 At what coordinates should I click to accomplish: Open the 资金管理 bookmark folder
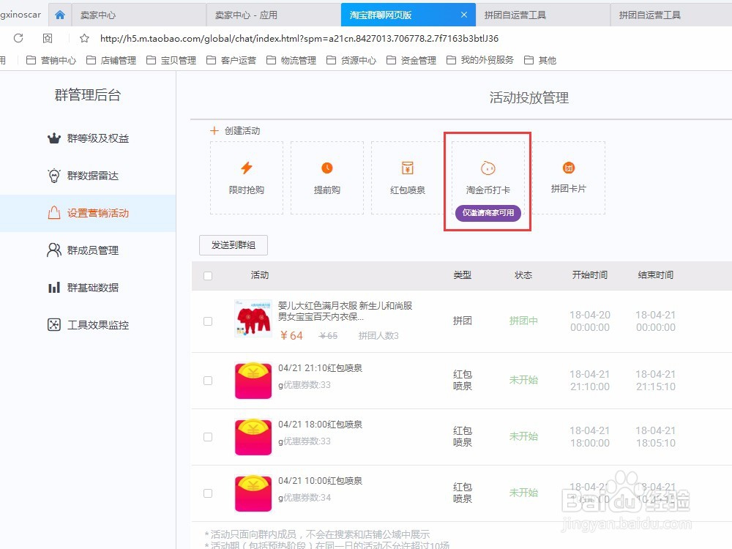pyautogui.click(x=411, y=60)
